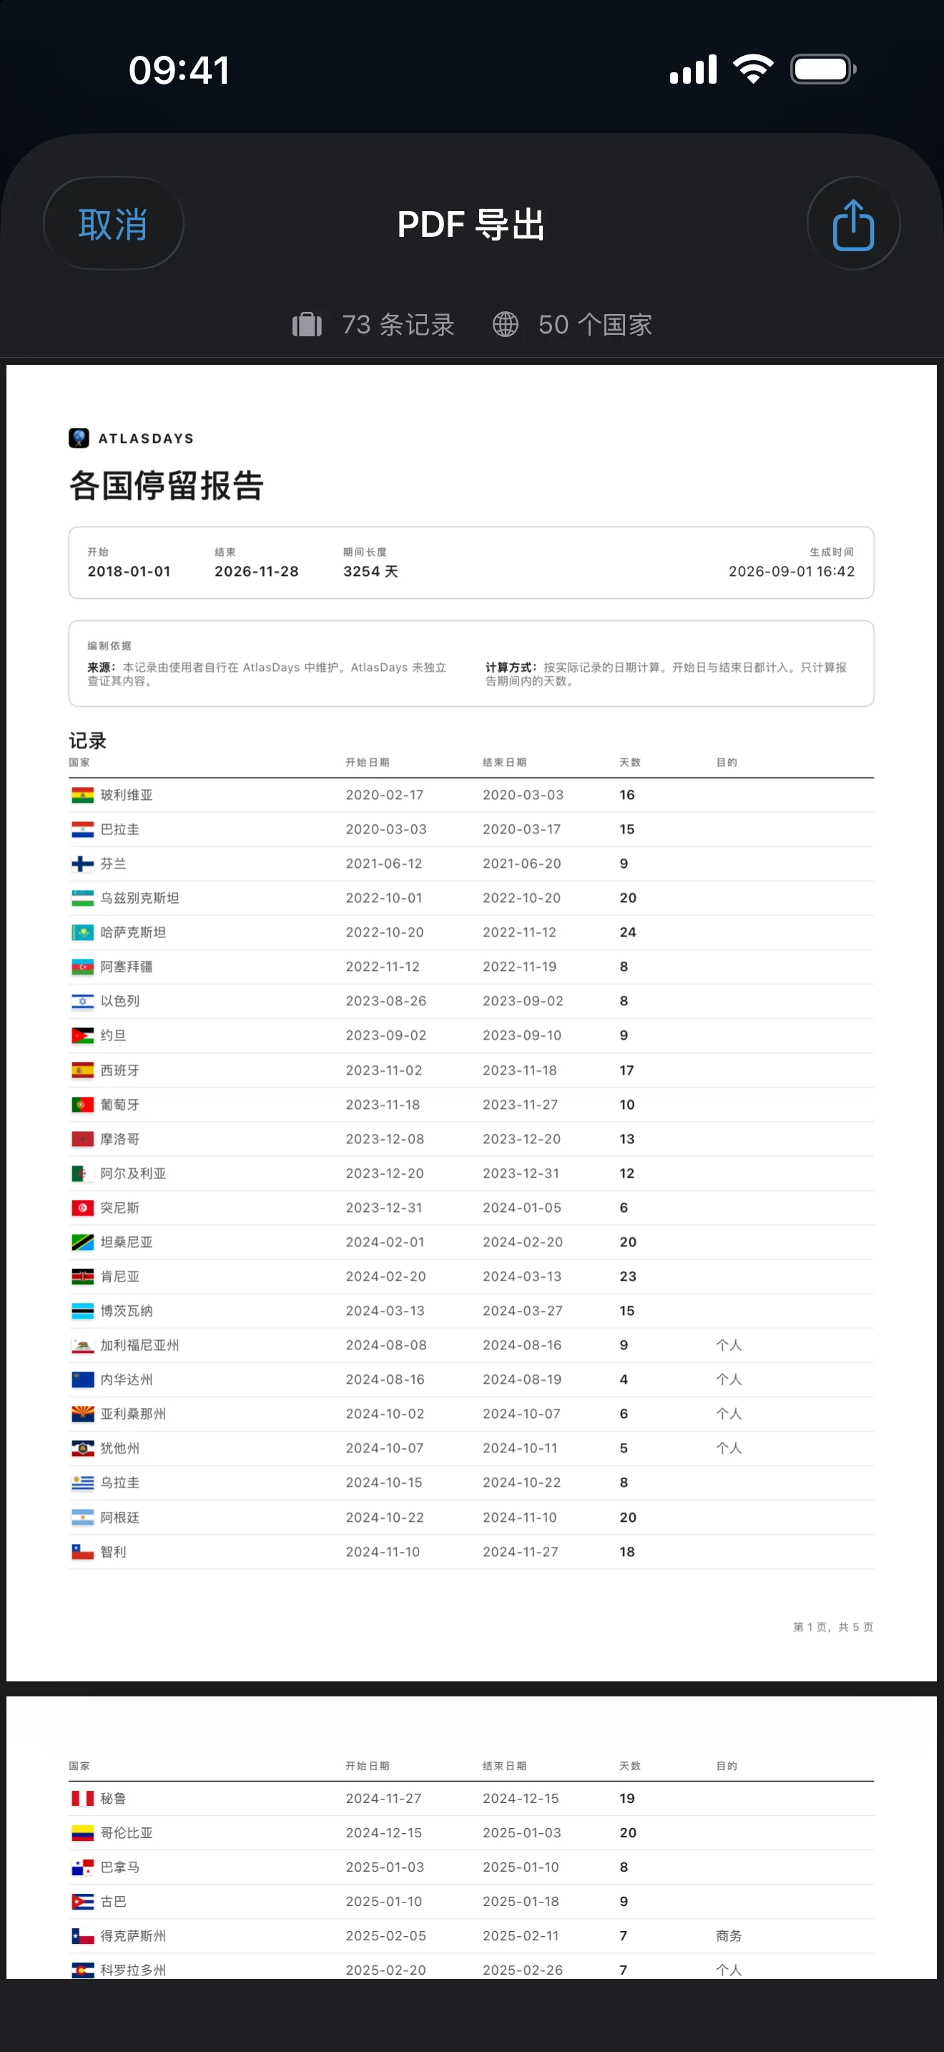Tap the Spain flag beside 西班牙
Viewport: 944px width, 2052px height.
(83, 1070)
